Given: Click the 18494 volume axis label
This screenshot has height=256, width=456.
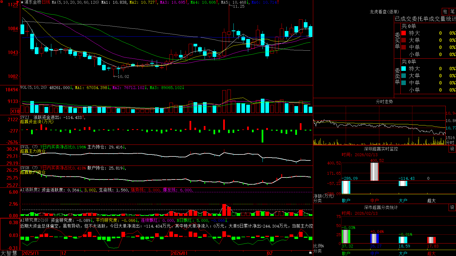Looking at the screenshot, I should pyautogui.click(x=12, y=90).
